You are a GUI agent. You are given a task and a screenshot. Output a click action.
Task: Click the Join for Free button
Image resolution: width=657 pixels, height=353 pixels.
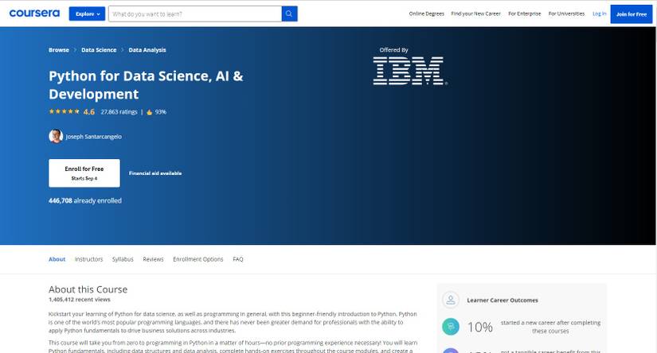pos(632,14)
